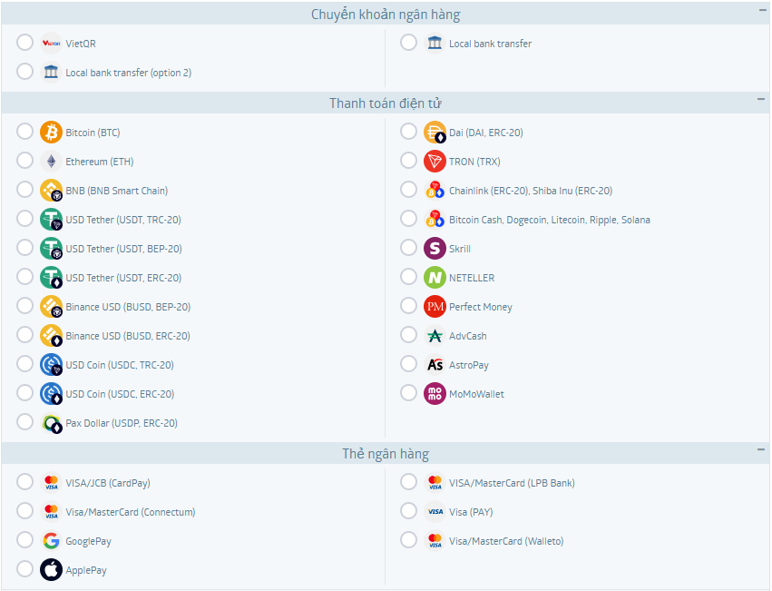Click the BNB Smart Chain icon
Image resolution: width=772 pixels, height=591 pixels.
(51, 191)
